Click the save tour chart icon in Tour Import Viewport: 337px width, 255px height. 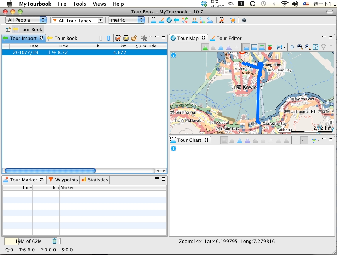pyautogui.click(x=118, y=38)
